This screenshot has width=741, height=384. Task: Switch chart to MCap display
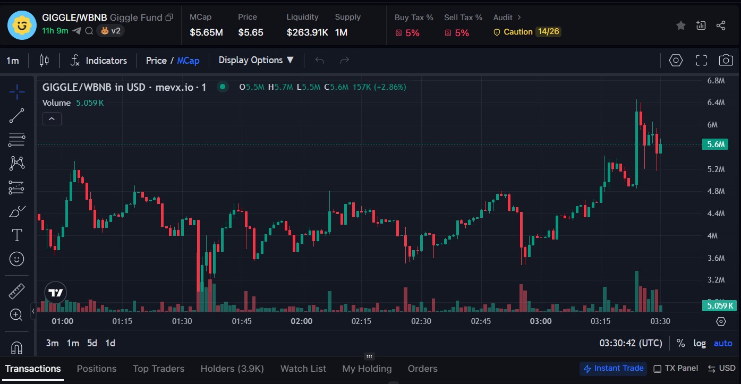pyautogui.click(x=188, y=61)
